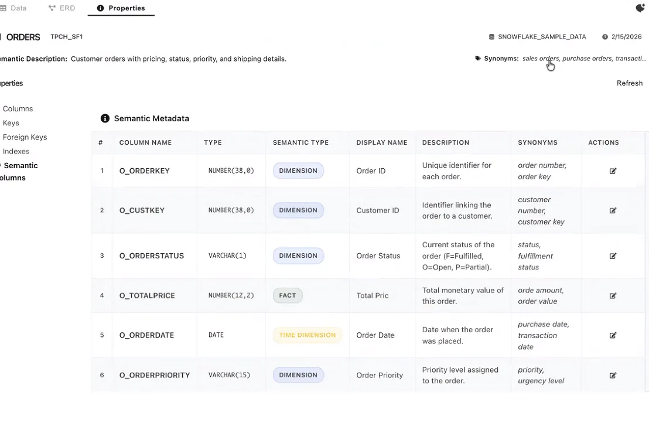Click description 'Unique identifier for each order.'
The width and height of the screenshot is (649, 433).
coord(456,171)
